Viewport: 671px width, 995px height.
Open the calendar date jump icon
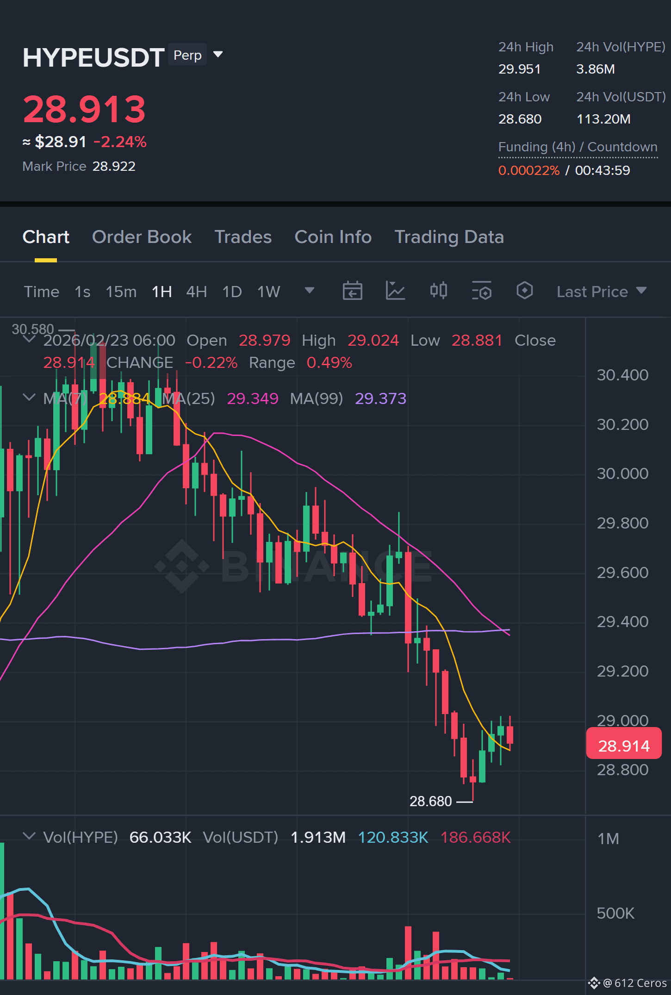[352, 291]
